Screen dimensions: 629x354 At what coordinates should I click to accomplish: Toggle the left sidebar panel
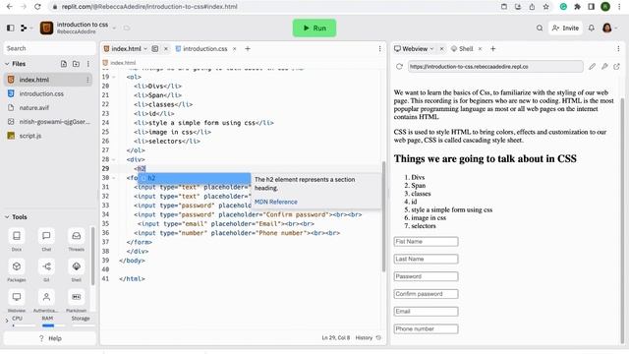pos(11,28)
